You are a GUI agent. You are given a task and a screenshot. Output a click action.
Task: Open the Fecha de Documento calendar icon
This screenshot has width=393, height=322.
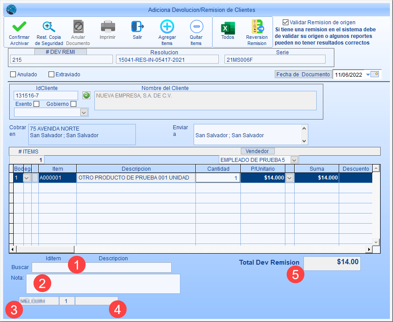tap(375, 74)
